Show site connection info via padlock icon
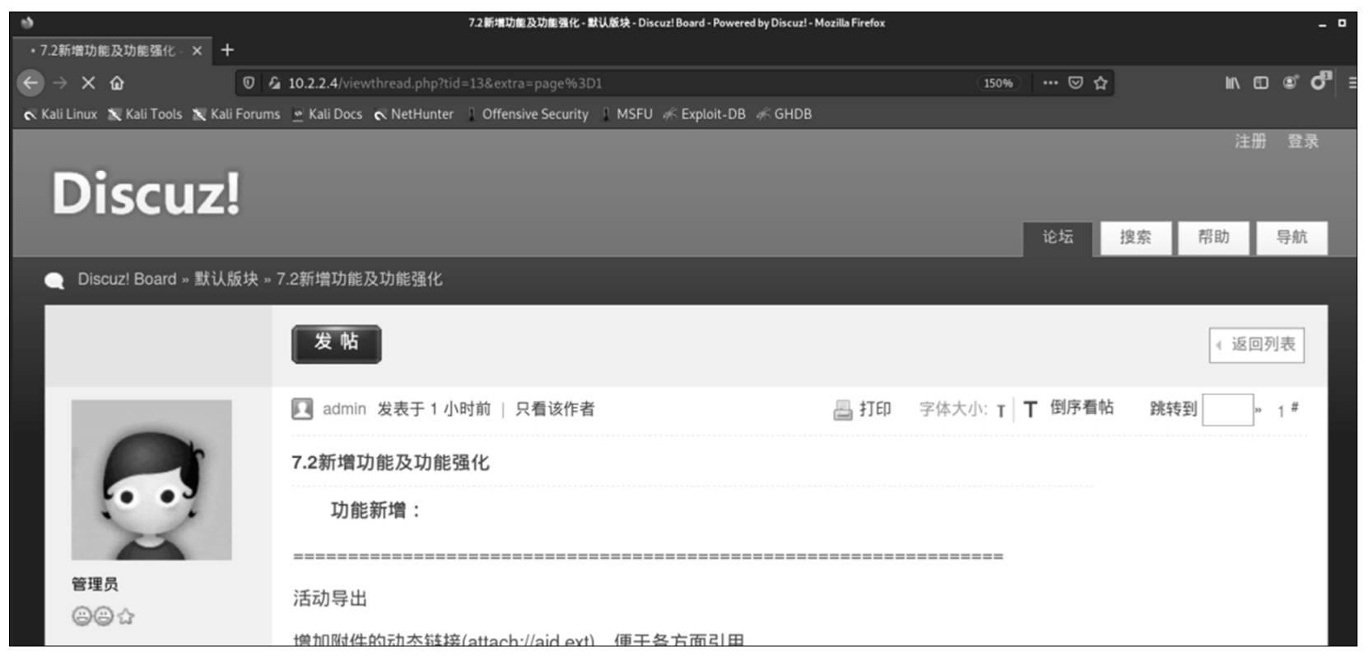 click(x=274, y=83)
